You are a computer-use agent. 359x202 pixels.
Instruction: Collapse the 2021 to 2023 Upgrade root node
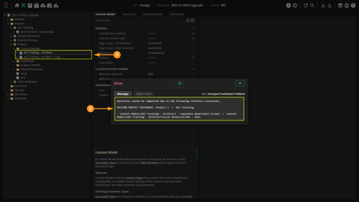pyautogui.click(x=5, y=15)
